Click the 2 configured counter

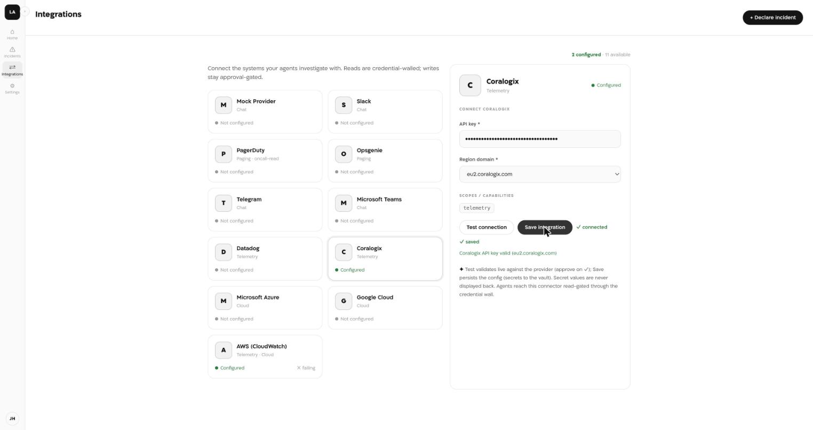(586, 55)
